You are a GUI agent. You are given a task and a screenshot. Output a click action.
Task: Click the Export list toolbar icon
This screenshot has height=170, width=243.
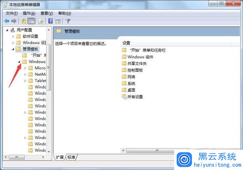pyautogui.click(x=41, y=21)
